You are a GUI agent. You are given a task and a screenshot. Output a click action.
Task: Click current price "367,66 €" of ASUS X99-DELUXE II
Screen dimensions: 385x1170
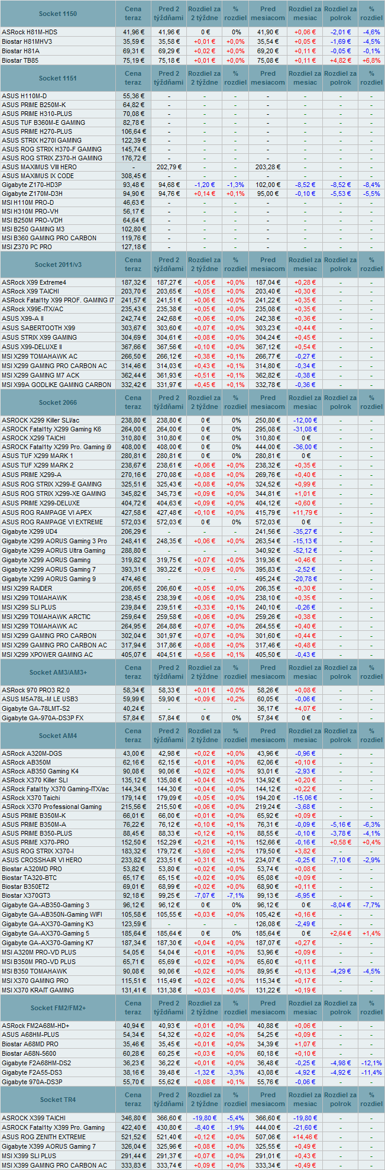click(134, 347)
